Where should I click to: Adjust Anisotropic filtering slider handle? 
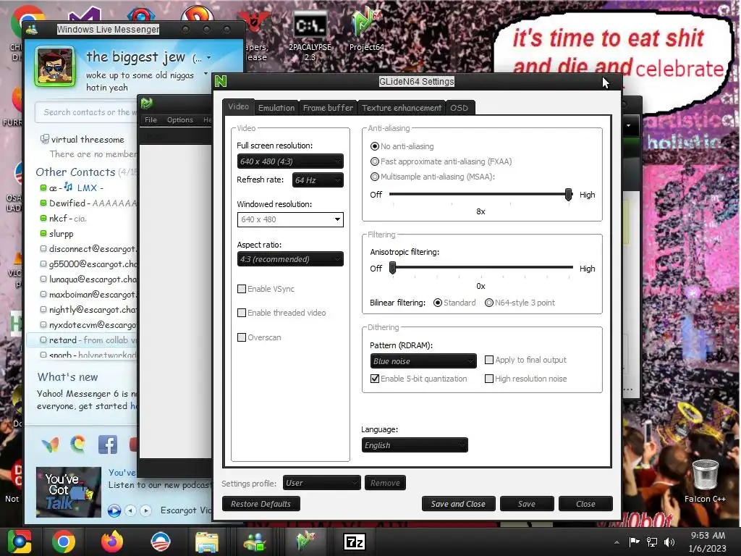pyautogui.click(x=392, y=268)
